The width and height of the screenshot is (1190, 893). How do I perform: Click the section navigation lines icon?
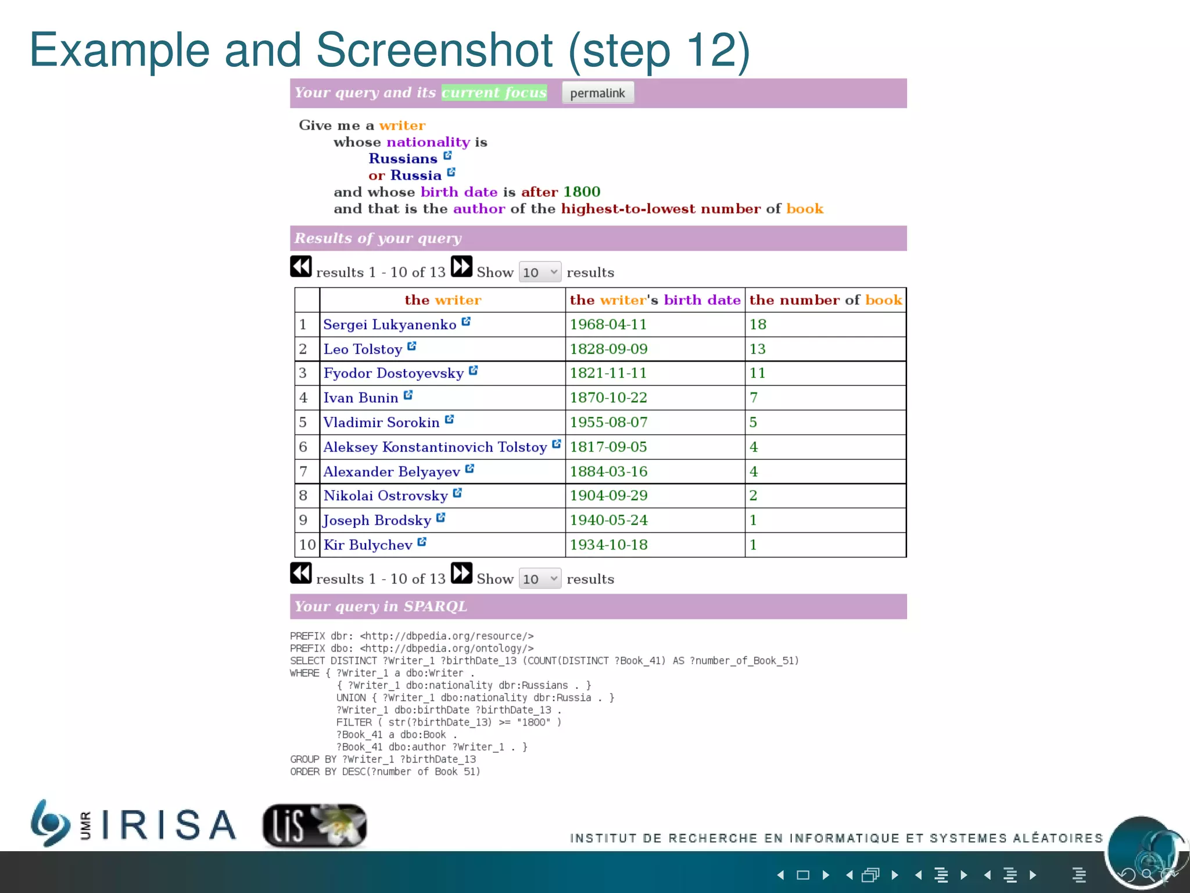tap(1010, 875)
